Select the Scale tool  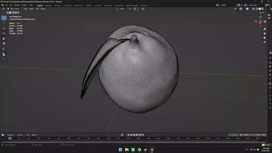pyautogui.click(x=4, y=38)
